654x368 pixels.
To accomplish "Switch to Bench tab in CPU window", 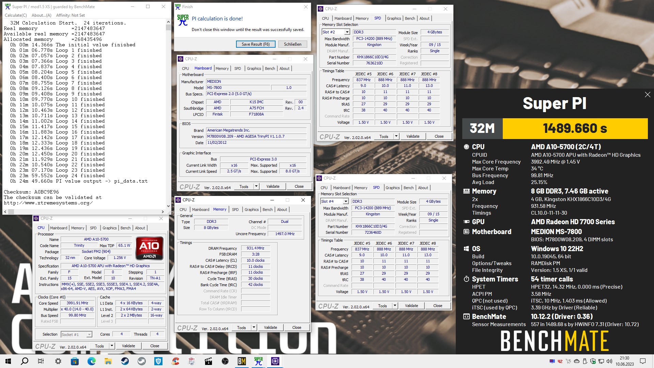I will tap(125, 228).
